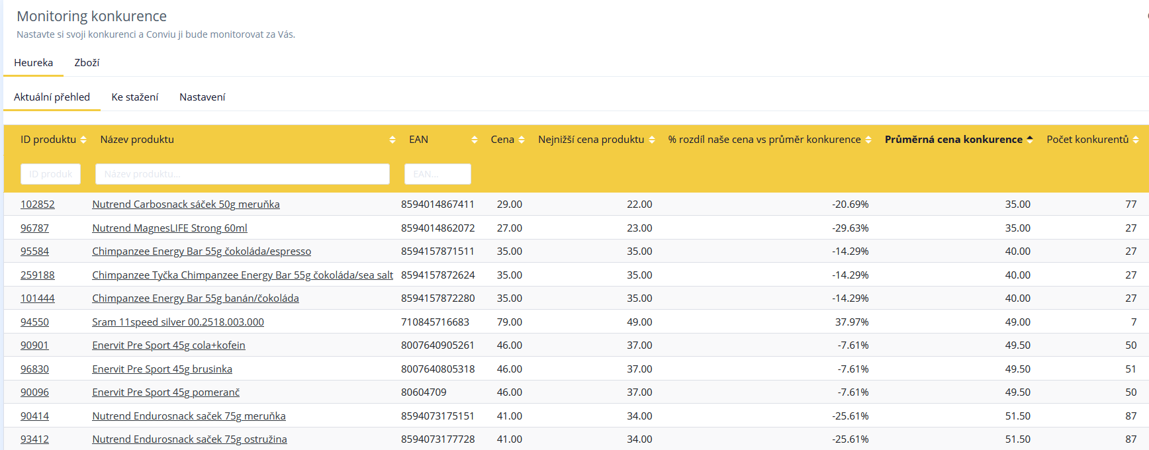Open Chimpanzee Energy Bar 55g čokoláda/espresso
Image resolution: width=1149 pixels, height=450 pixels.
pyautogui.click(x=201, y=251)
